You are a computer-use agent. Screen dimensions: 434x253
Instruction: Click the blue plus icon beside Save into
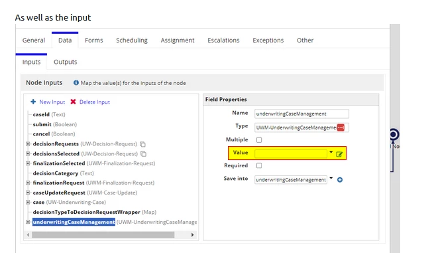[340, 180]
